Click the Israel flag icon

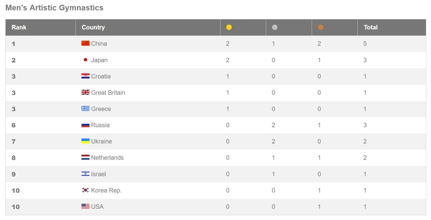(85, 174)
